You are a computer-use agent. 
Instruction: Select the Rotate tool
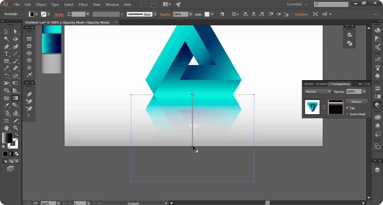tap(6, 76)
